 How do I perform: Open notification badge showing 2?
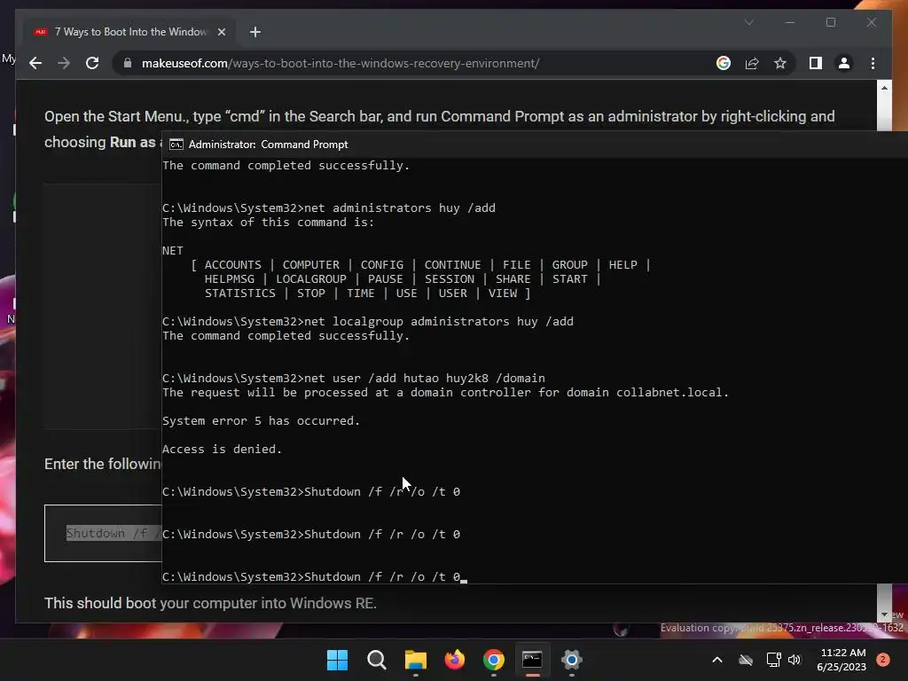pos(883,660)
